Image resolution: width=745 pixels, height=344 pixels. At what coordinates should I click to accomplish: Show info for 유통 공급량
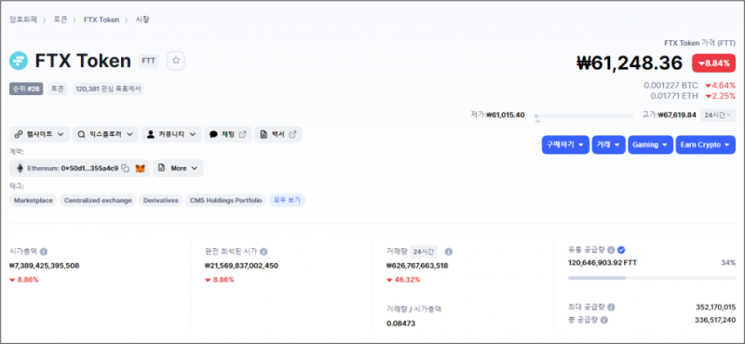(611, 250)
